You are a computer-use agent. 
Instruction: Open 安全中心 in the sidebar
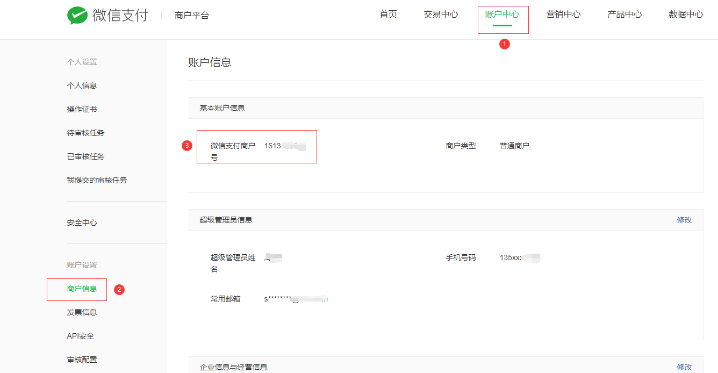point(82,223)
